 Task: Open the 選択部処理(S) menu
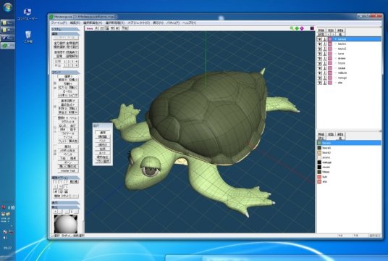pyautogui.click(x=115, y=22)
